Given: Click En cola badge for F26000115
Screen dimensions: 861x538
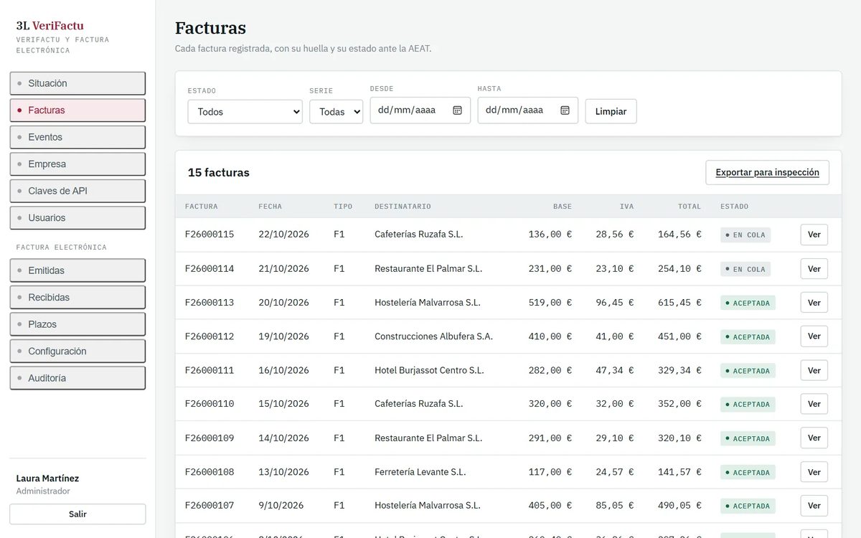Looking at the screenshot, I should coord(745,235).
